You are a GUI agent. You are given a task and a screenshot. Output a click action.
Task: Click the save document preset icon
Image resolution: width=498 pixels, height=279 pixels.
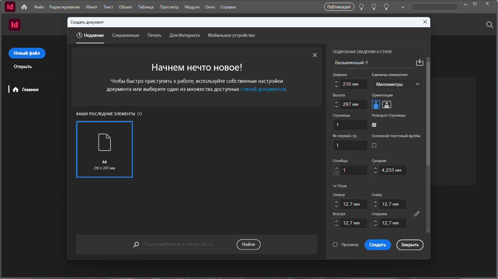tap(419, 63)
